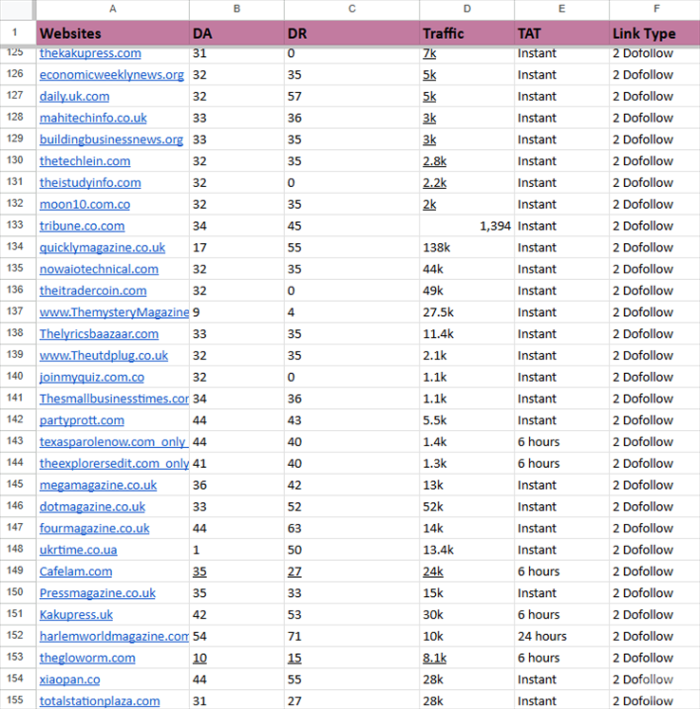This screenshot has width=700, height=709.
Task: Click the moon10.com.co hyperlink
Action: pos(85,204)
